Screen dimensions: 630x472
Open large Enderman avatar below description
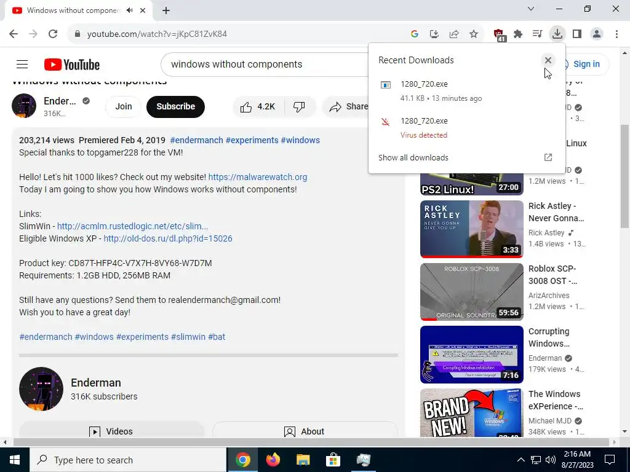pyautogui.click(x=41, y=389)
